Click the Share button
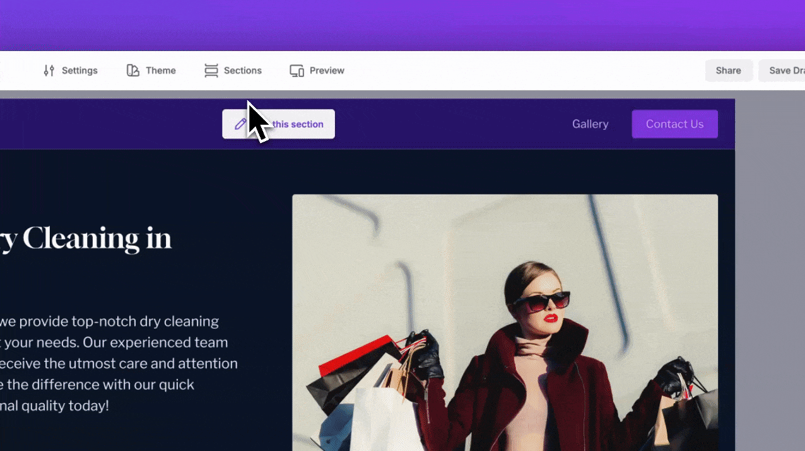The width and height of the screenshot is (805, 451). pos(729,70)
